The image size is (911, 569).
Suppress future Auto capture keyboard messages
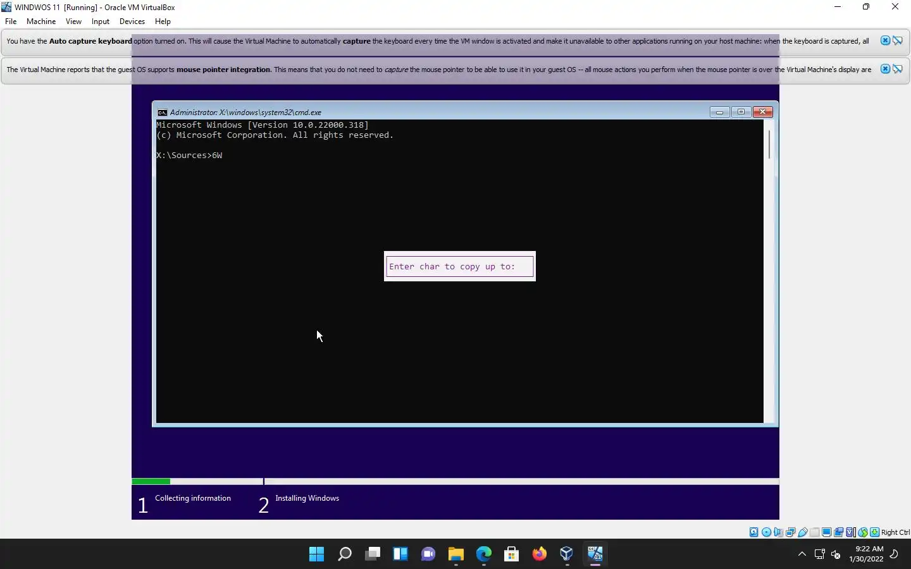[x=898, y=40]
